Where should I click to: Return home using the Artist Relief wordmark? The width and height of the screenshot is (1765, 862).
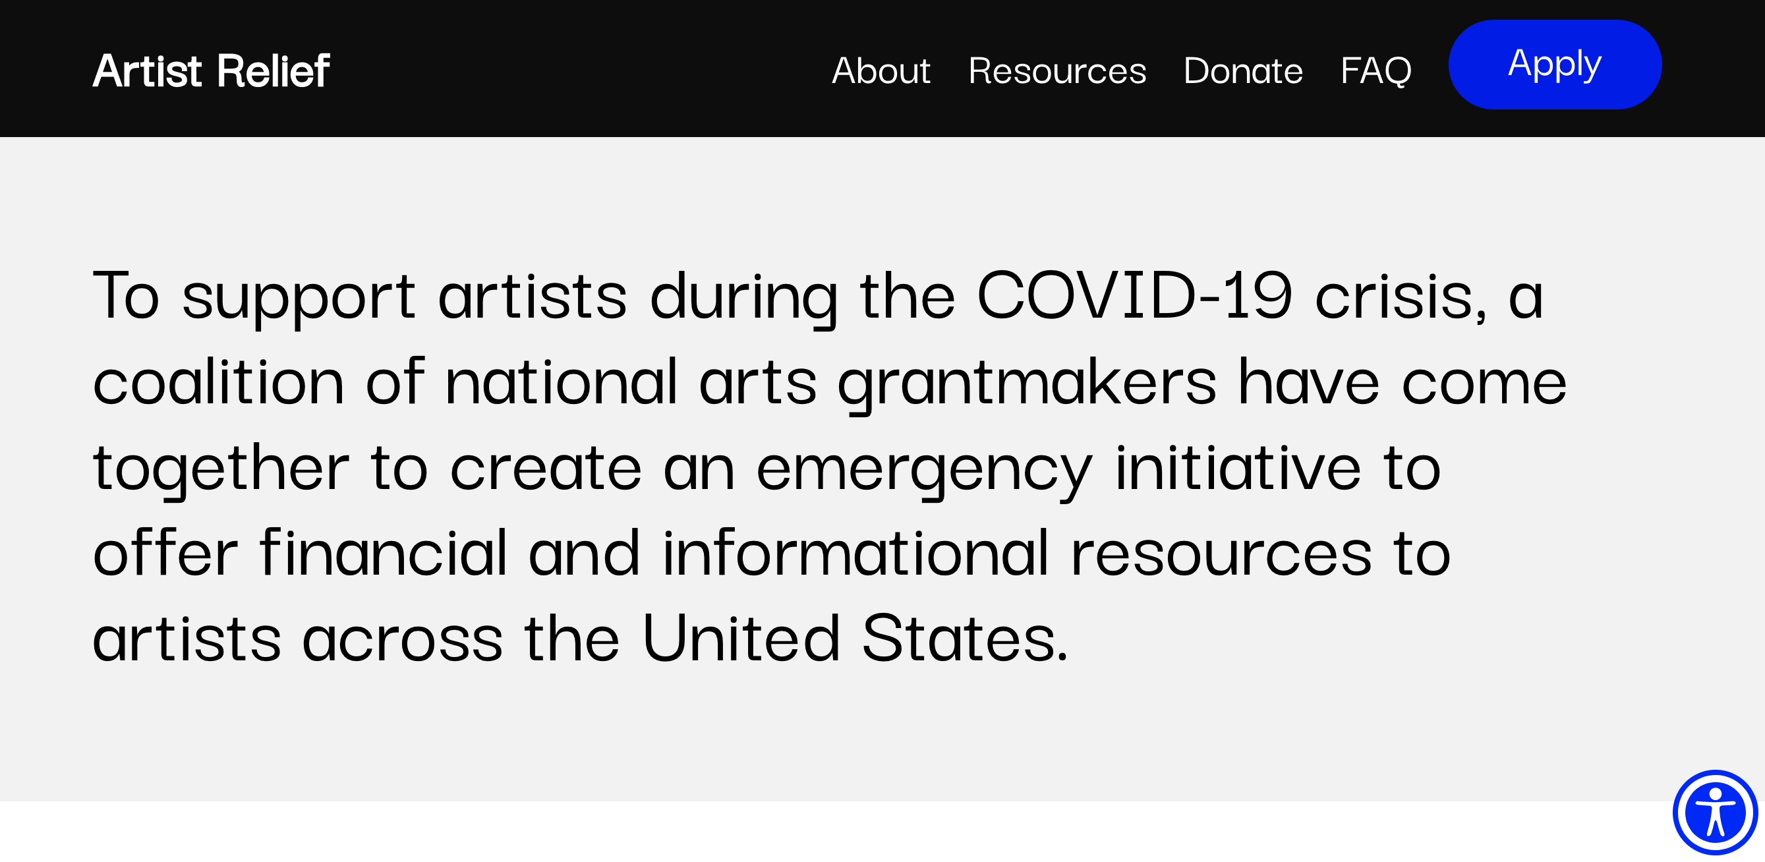click(x=212, y=69)
